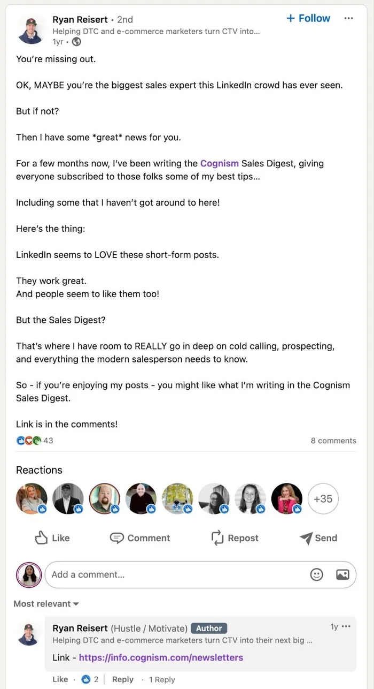Click the Repost arrows icon
Viewport: 374px width, 689px height.
[x=217, y=538]
